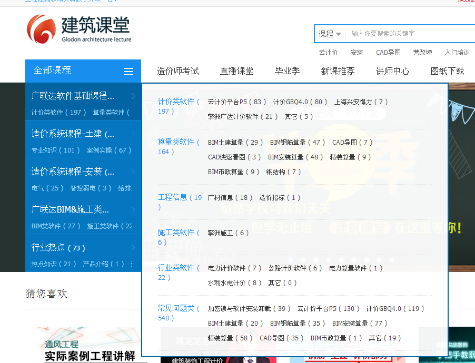Open the hamburger menu icon beside 全部课程
The image size is (475, 363).
(128, 71)
